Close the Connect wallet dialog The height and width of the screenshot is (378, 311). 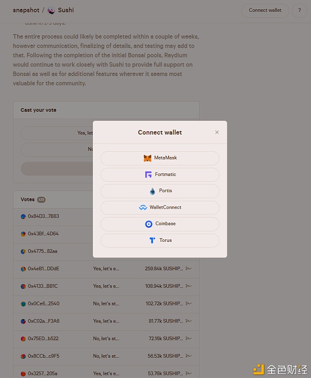[217, 132]
